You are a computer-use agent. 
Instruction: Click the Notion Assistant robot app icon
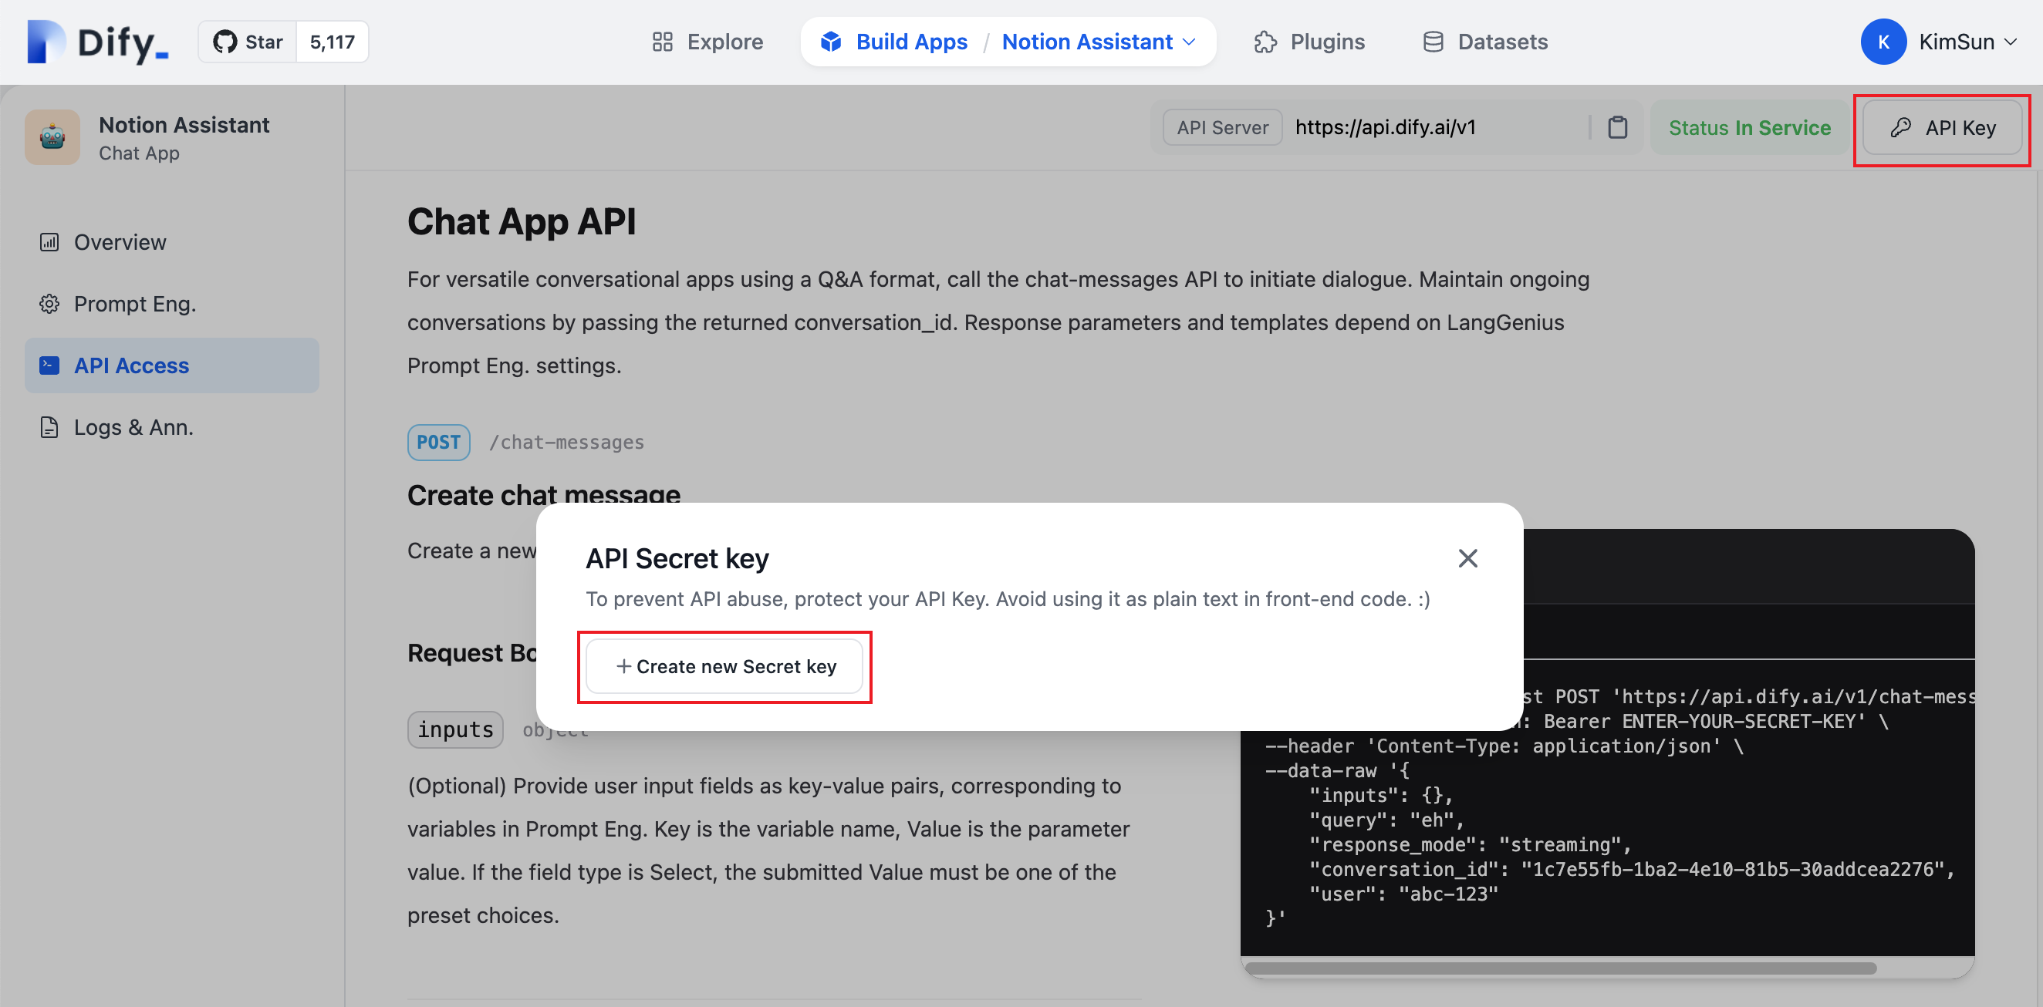pyautogui.click(x=52, y=137)
